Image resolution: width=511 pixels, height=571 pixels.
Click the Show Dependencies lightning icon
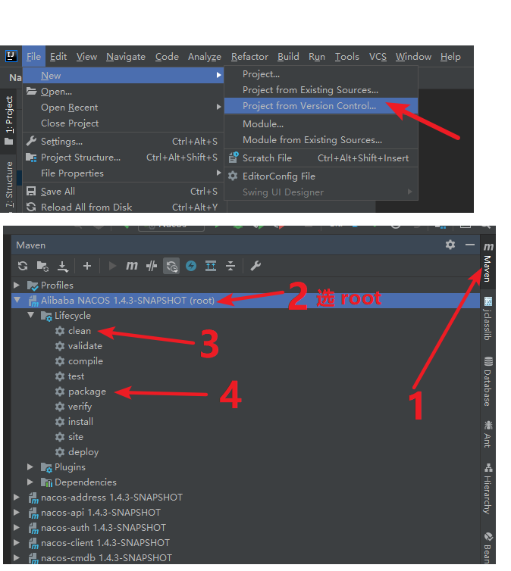(191, 266)
